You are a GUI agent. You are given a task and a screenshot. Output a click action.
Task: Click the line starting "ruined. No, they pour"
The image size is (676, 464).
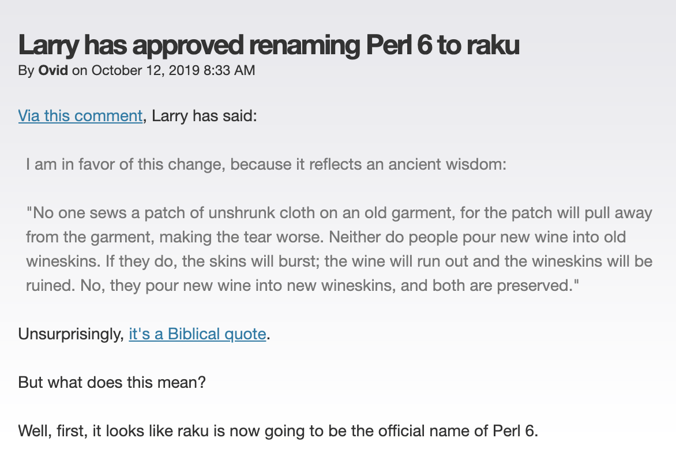[303, 286]
